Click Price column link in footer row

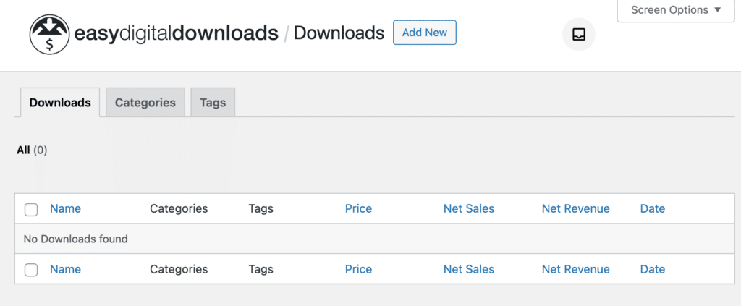(358, 269)
